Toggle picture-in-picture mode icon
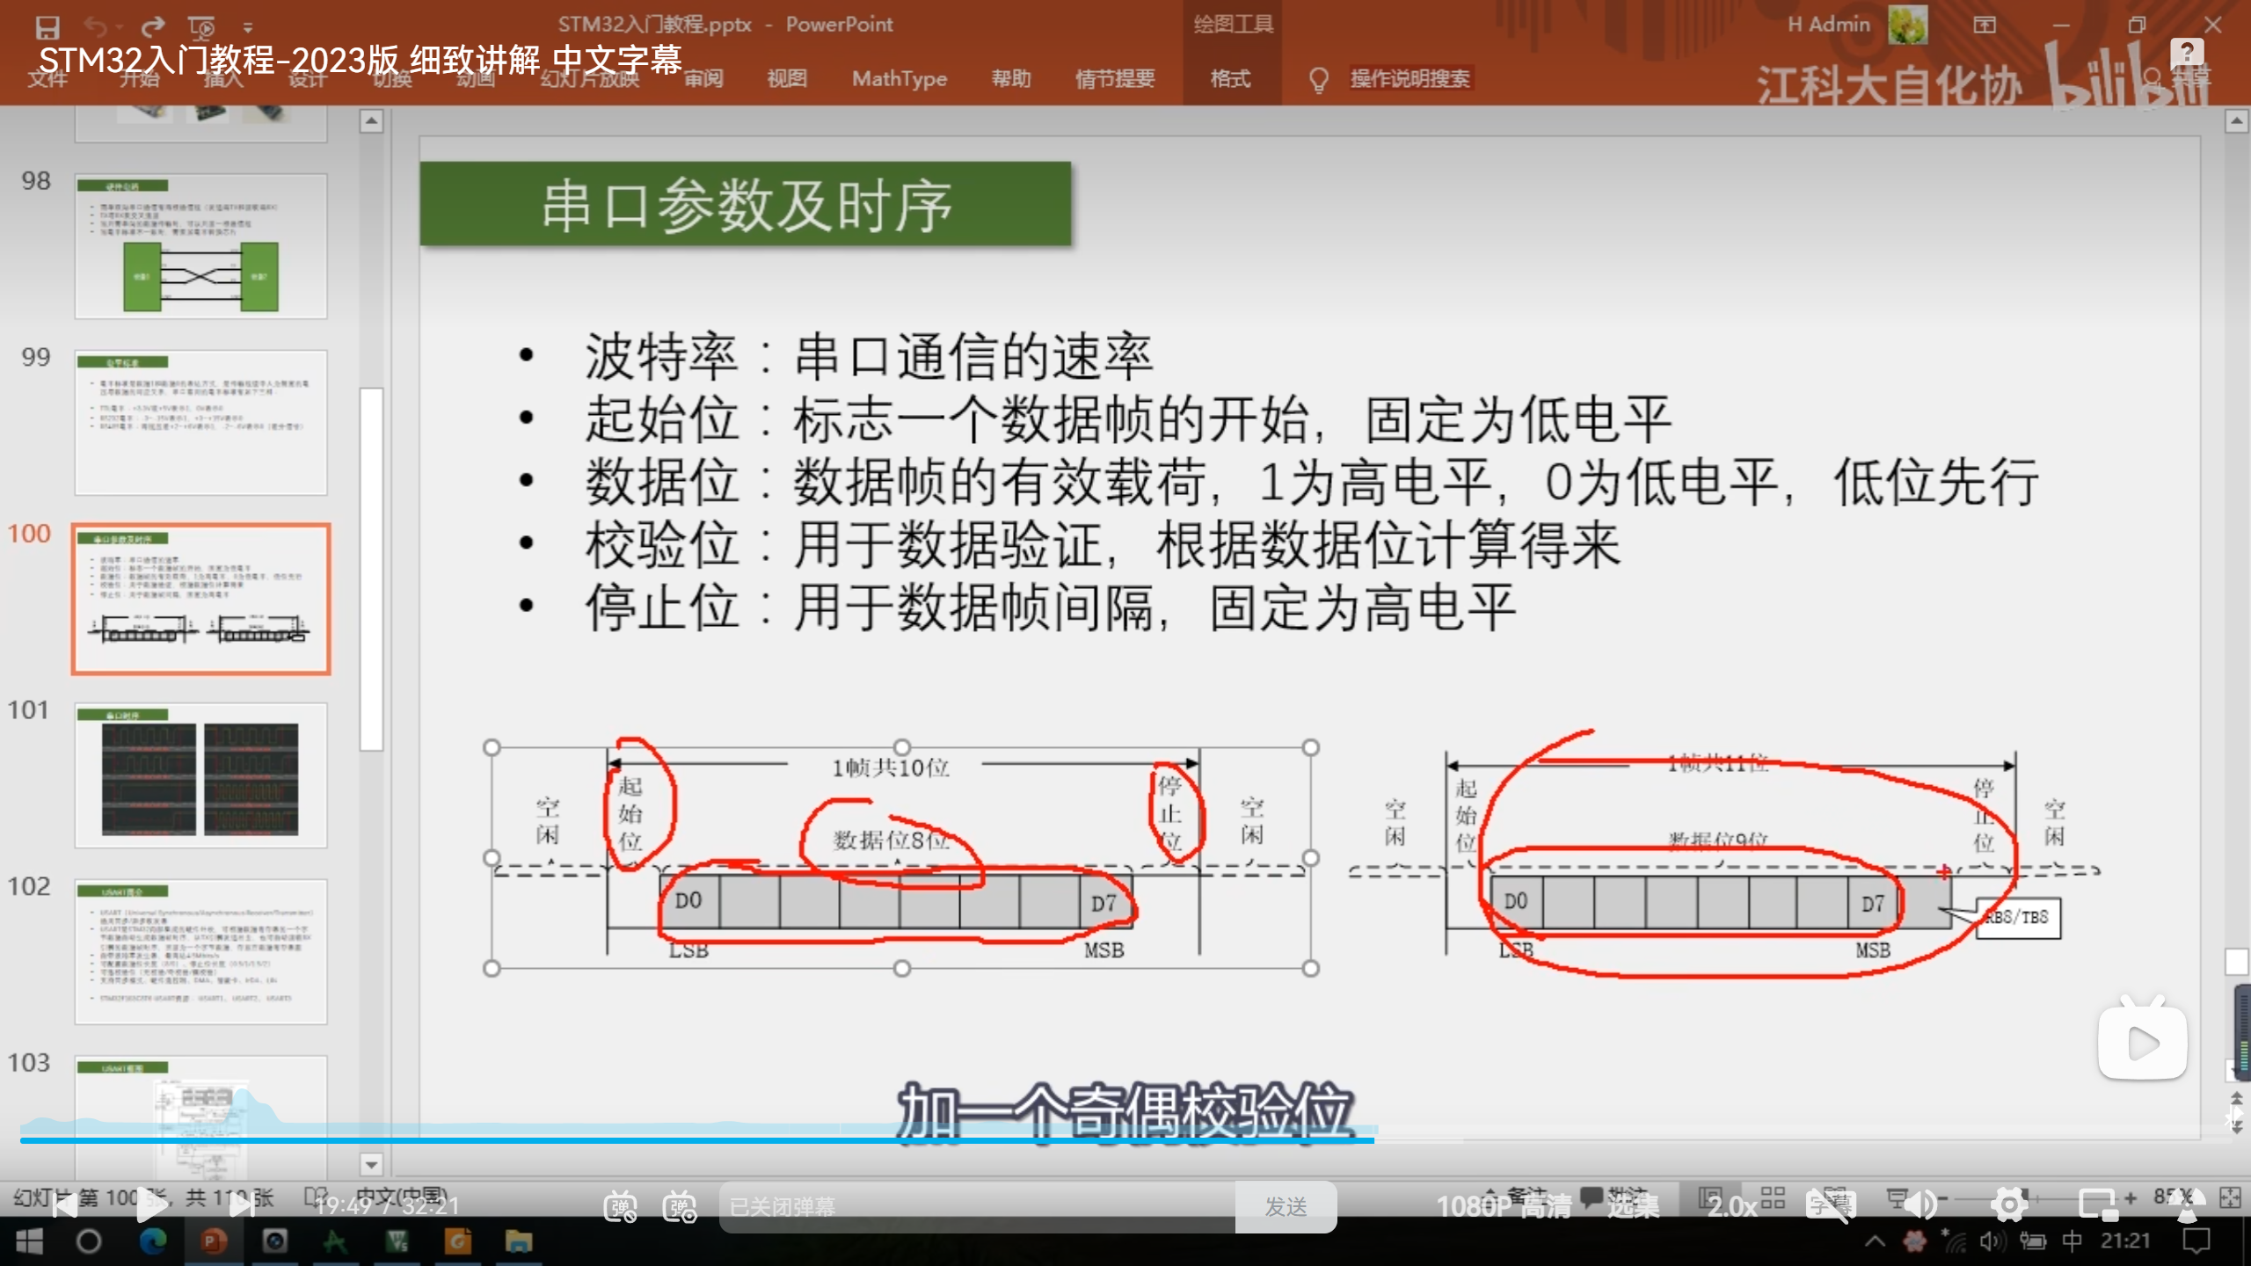The height and width of the screenshot is (1266, 2251). [x=2097, y=1205]
